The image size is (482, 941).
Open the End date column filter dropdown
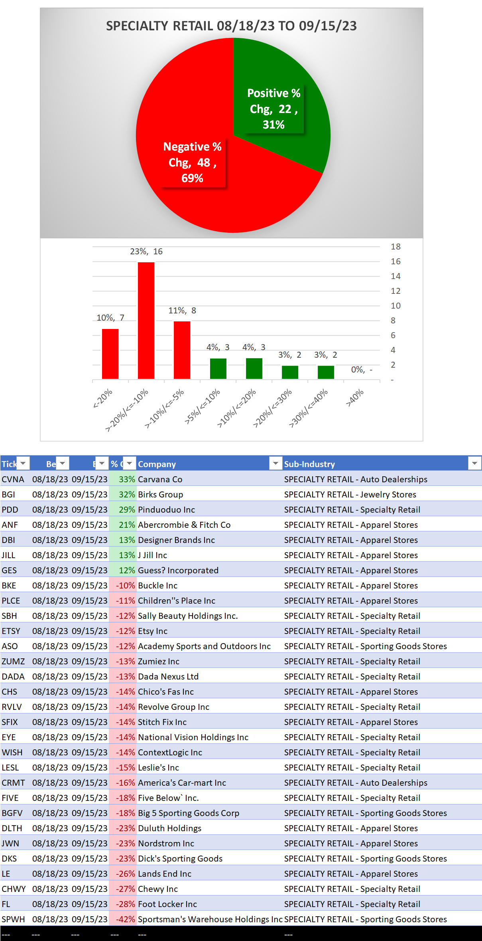(102, 463)
